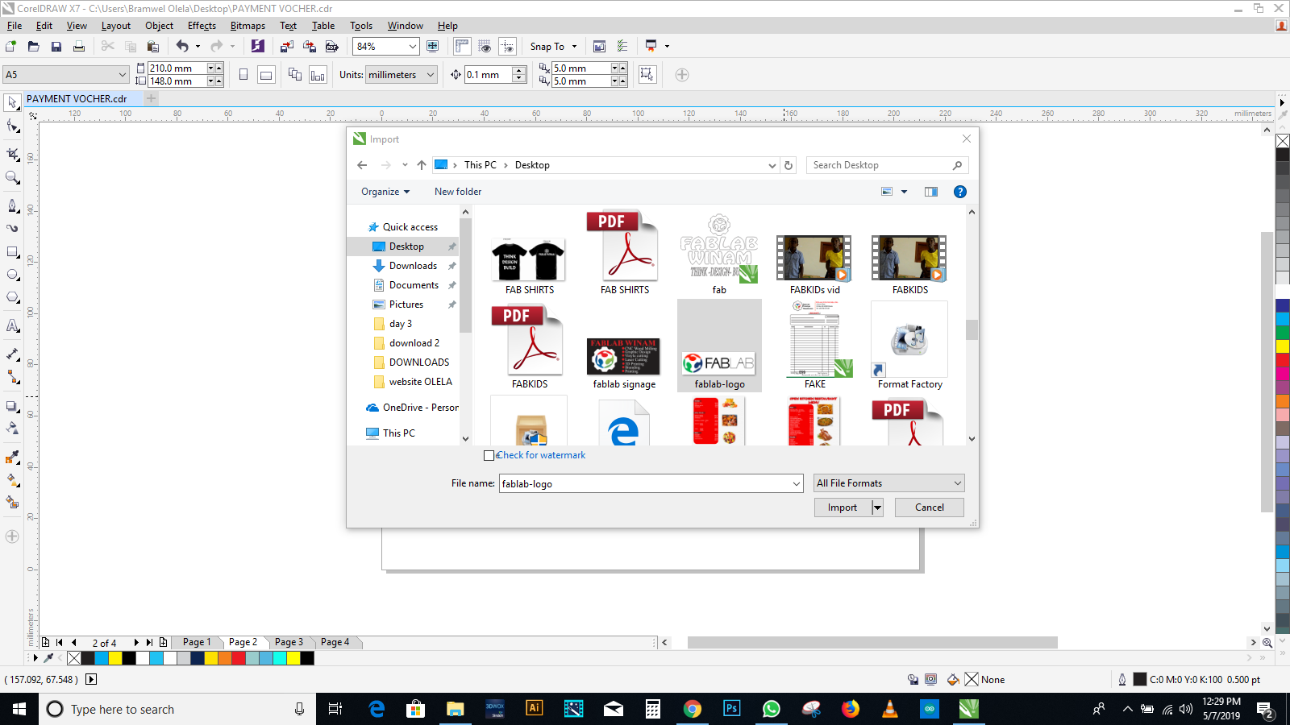Click New folder in Import dialog

point(458,192)
